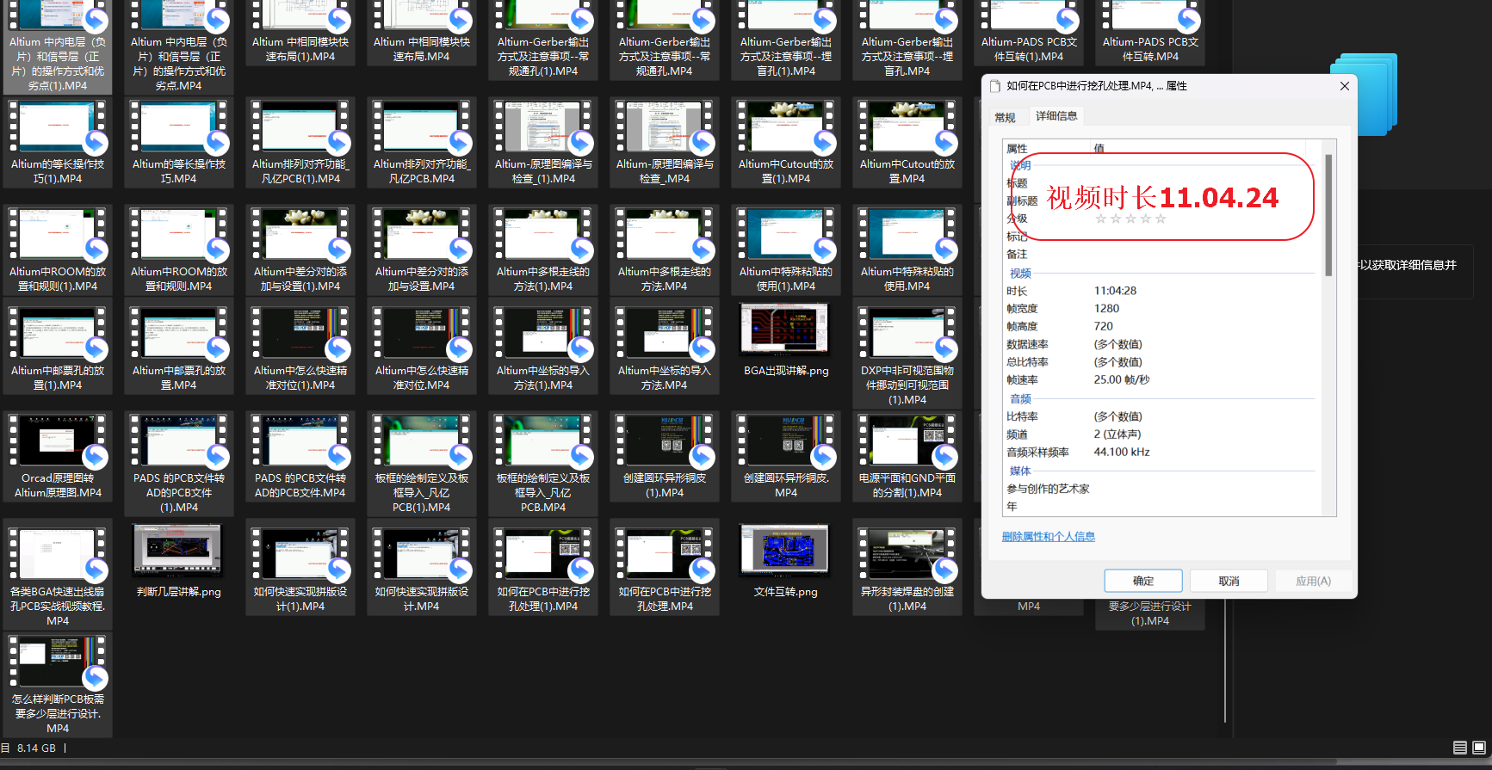
Task: Select 各类BGA快速出线扇孔PCB实战视频教程.MP4 file
Action: pos(58,575)
